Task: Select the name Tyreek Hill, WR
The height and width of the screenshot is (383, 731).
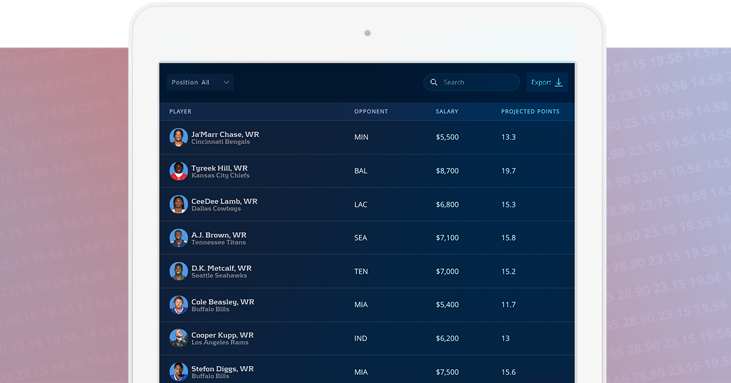Action: [219, 168]
